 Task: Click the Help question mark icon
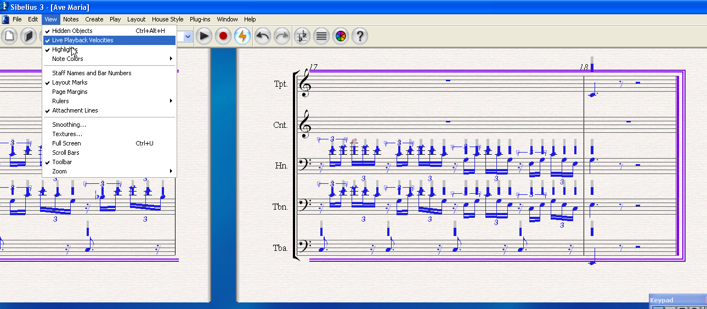click(360, 37)
